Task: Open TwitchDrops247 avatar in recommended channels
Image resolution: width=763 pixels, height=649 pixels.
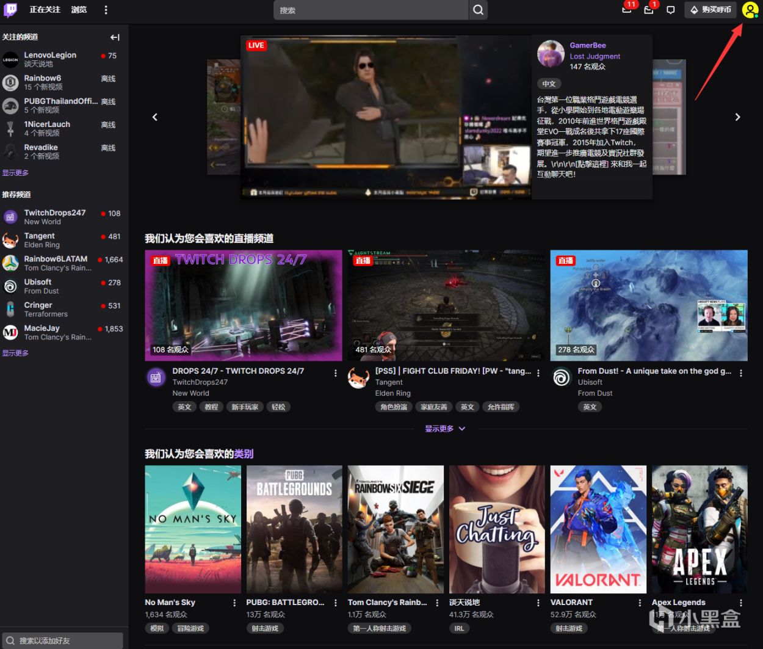Action: 10,217
